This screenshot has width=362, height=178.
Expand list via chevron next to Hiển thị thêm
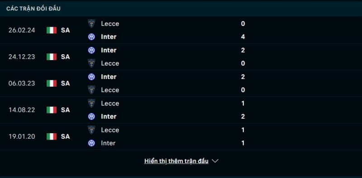(x=215, y=161)
